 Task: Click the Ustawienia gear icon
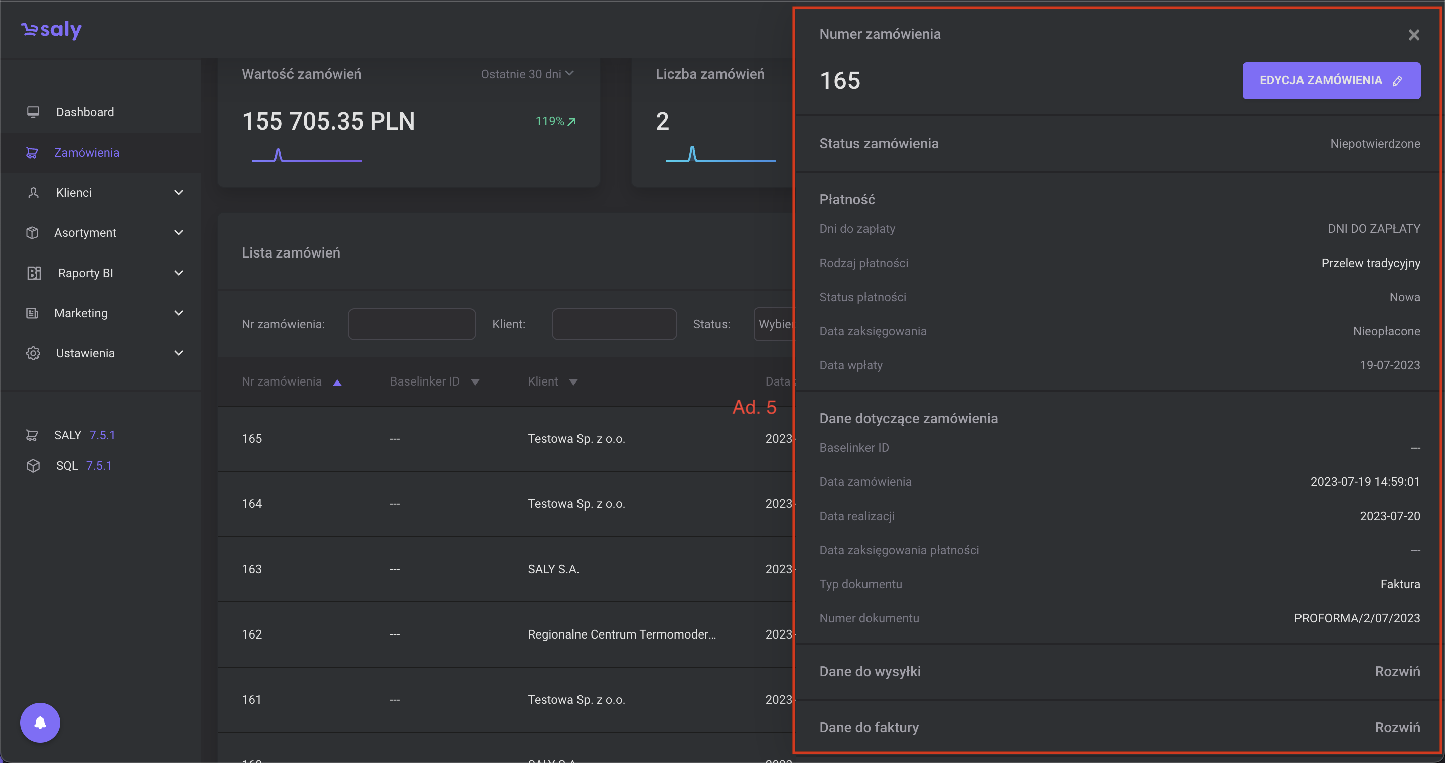(x=33, y=353)
